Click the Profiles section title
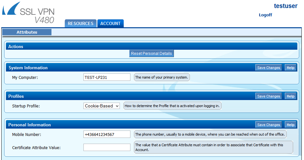 click(16, 97)
